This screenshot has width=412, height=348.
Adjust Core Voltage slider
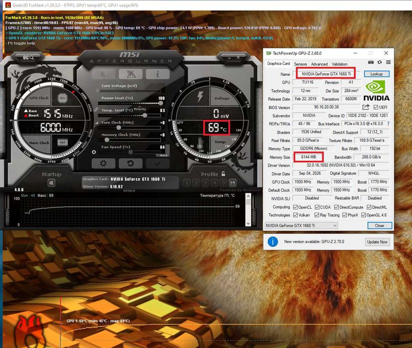(129, 91)
